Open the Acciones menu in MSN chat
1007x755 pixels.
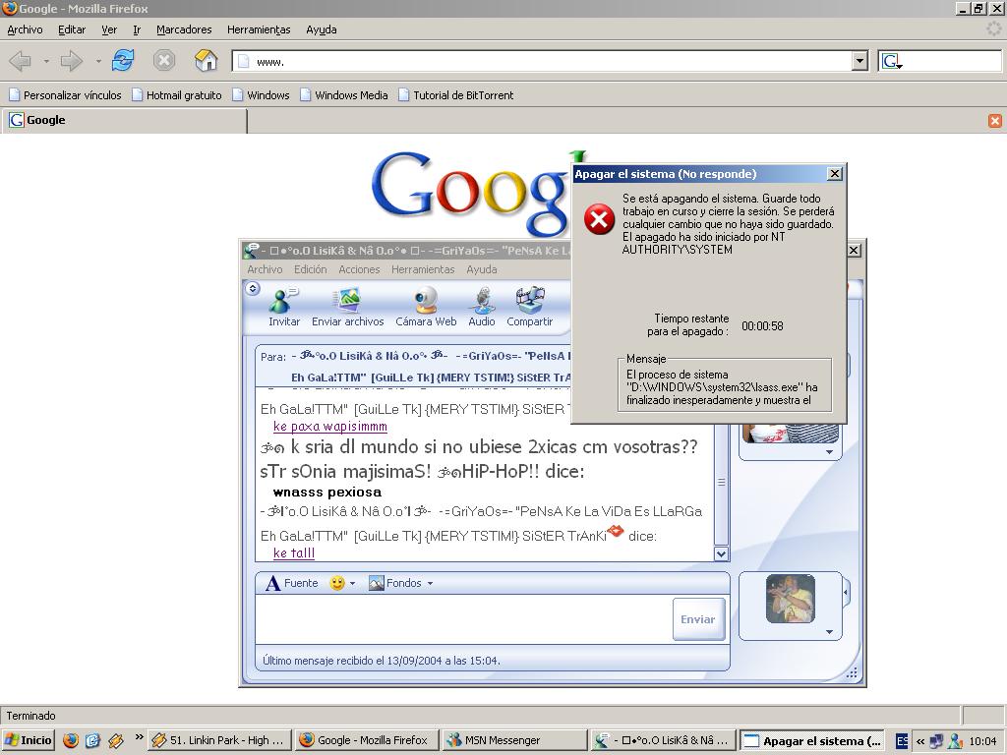(359, 269)
